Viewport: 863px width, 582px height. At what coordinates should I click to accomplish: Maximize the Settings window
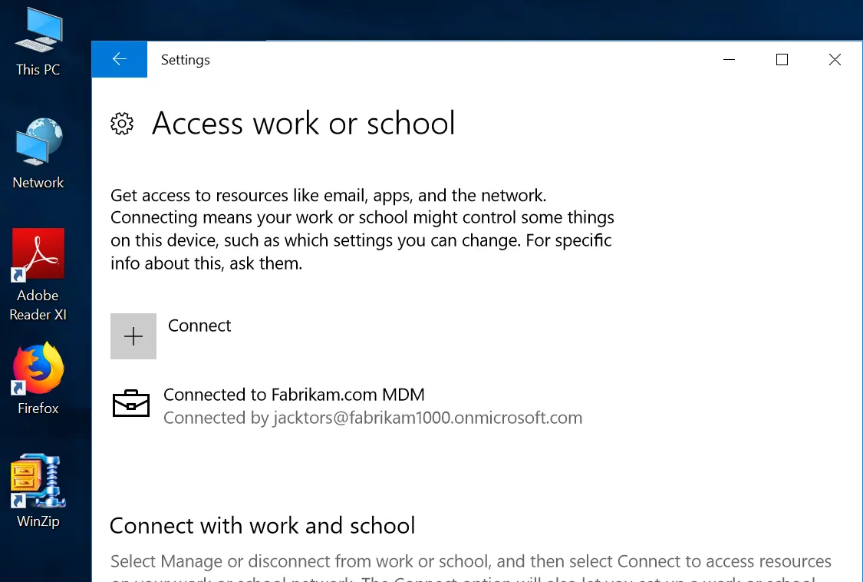[x=782, y=60]
